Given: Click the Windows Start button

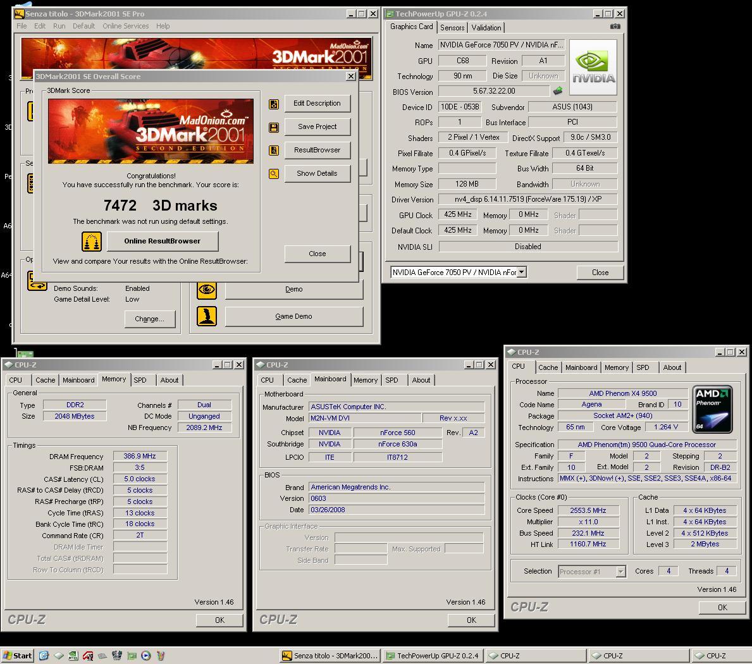Looking at the screenshot, I should (x=18, y=655).
